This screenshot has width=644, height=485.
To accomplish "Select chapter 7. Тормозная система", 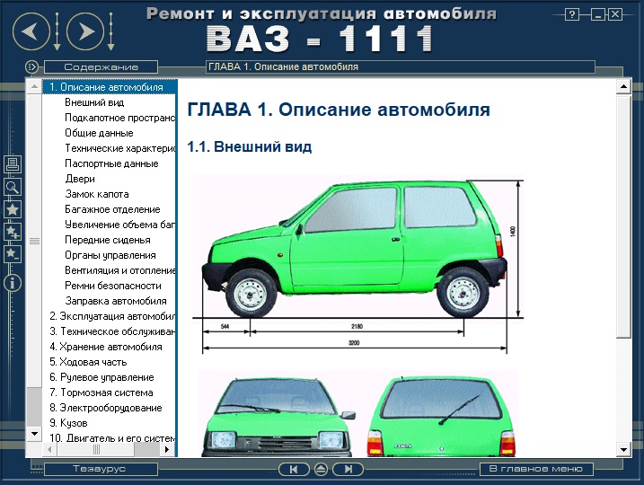I will (x=101, y=392).
